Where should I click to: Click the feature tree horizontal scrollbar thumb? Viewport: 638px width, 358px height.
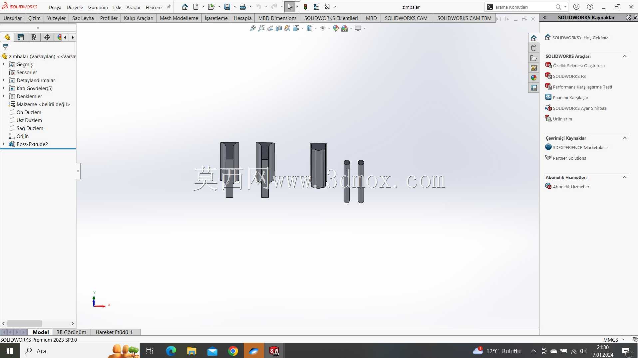(x=25, y=323)
